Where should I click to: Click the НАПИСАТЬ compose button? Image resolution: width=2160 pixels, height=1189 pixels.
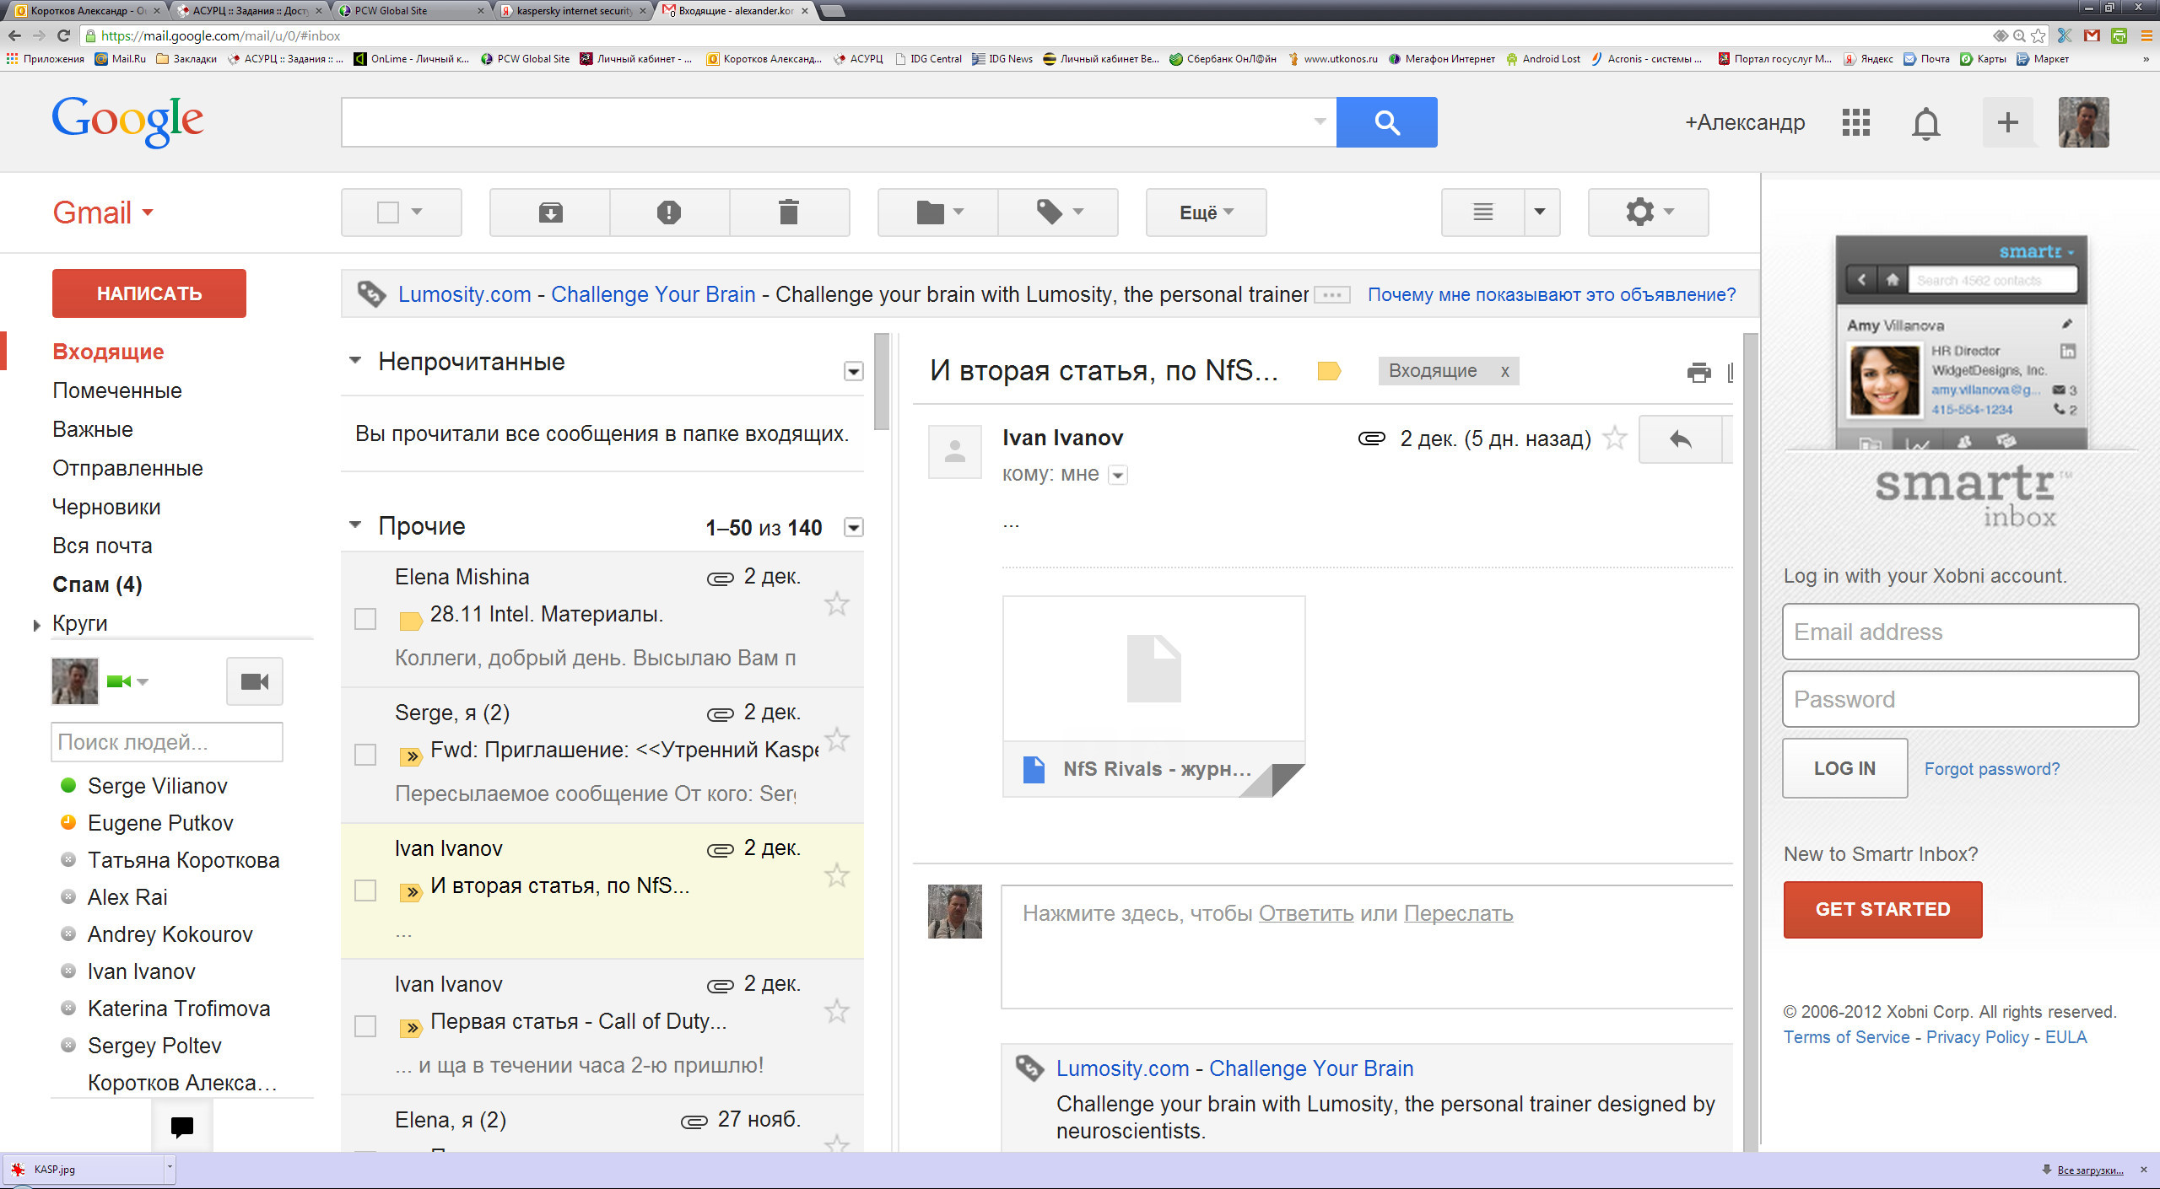tap(149, 293)
